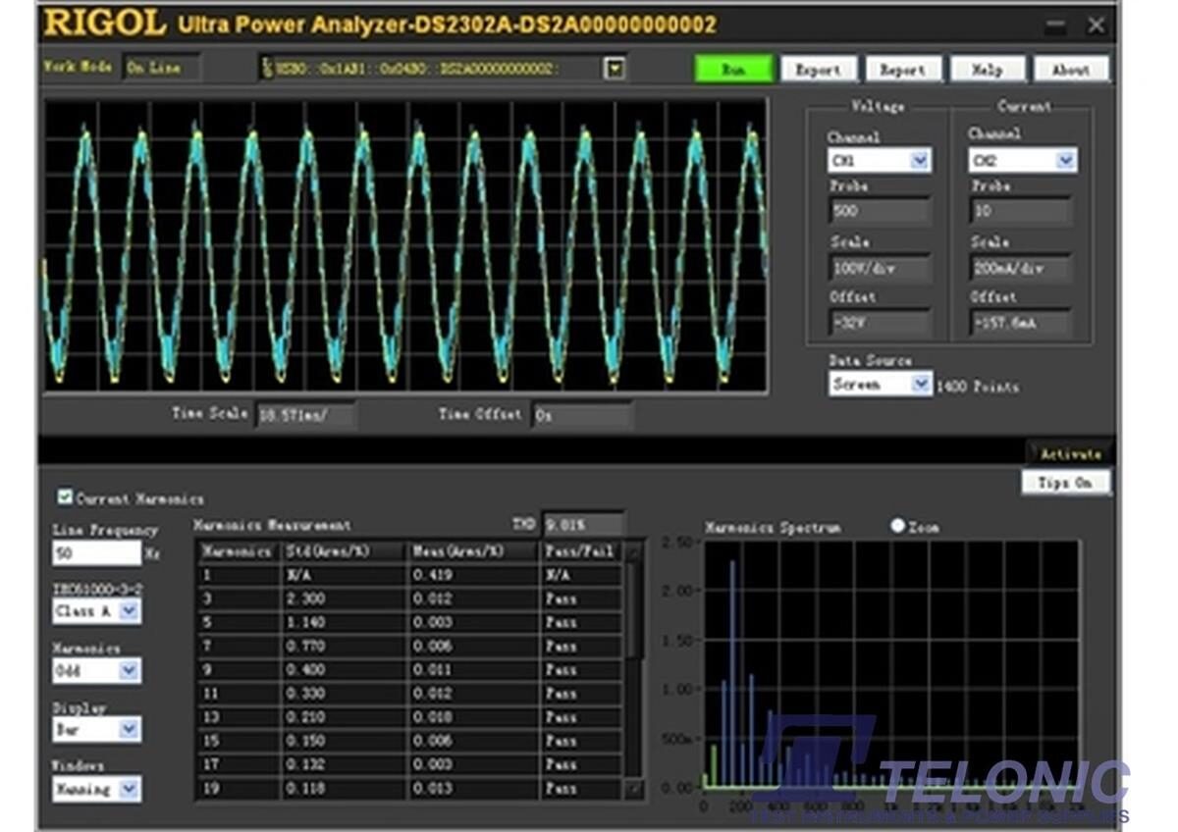This screenshot has height=832, width=1178.
Task: Click the THD value field
Action: point(583,525)
